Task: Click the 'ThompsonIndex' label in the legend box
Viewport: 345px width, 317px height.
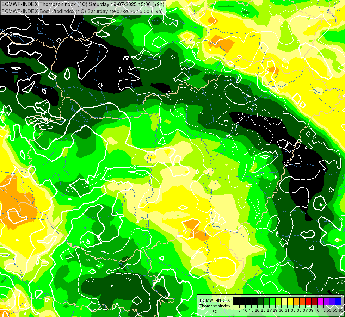Action: [x=215, y=306]
